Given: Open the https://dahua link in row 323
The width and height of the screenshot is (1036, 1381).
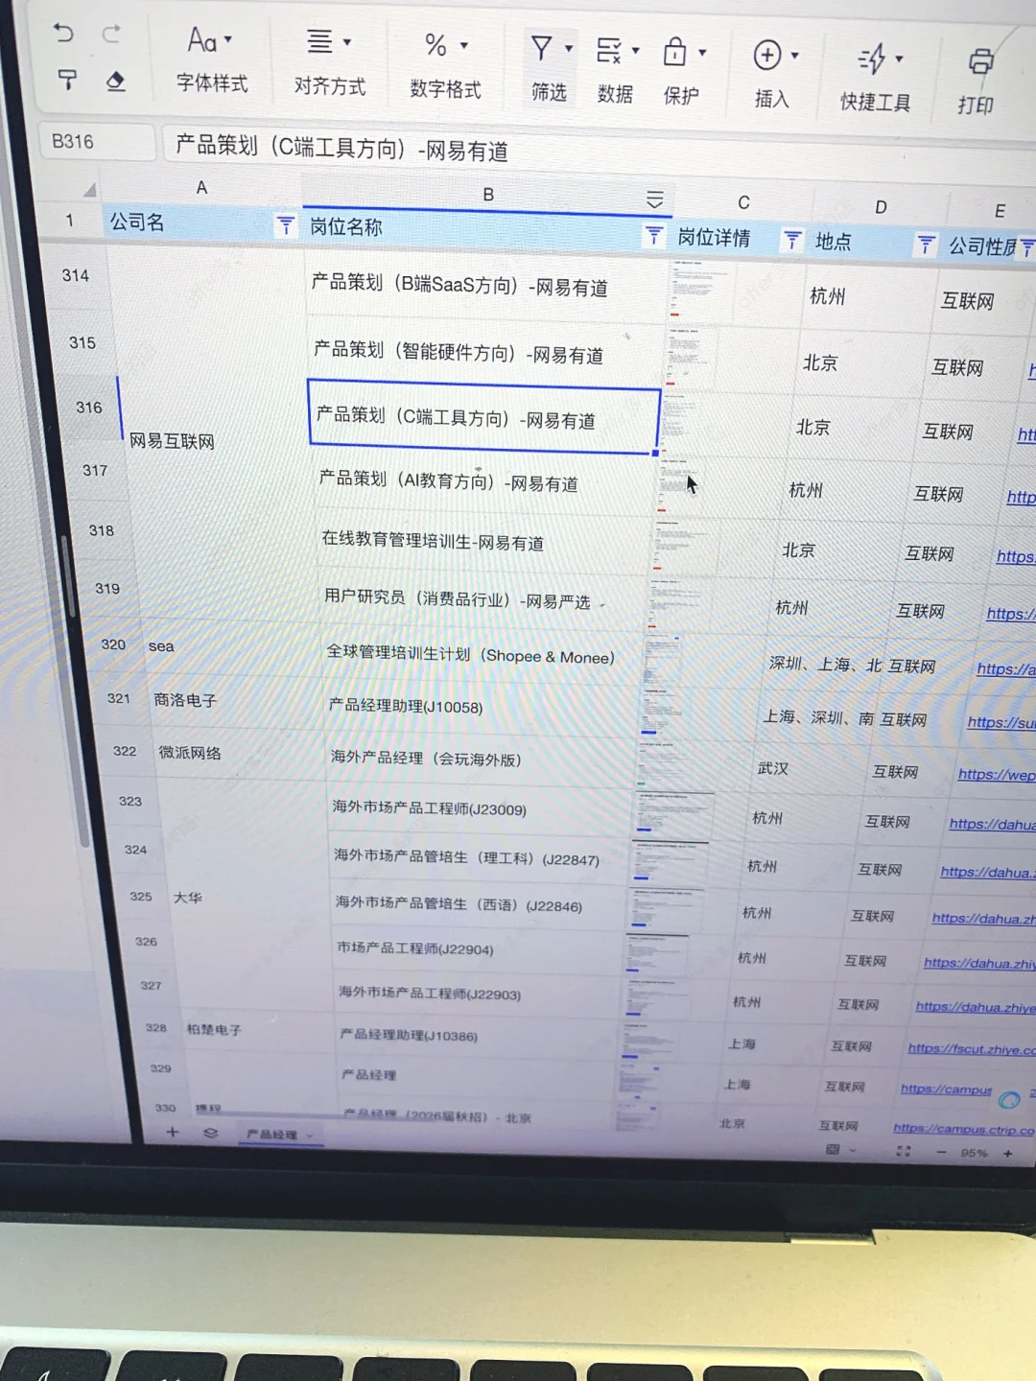Looking at the screenshot, I should coord(992,824).
